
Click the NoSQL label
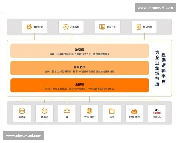click(x=157, y=117)
